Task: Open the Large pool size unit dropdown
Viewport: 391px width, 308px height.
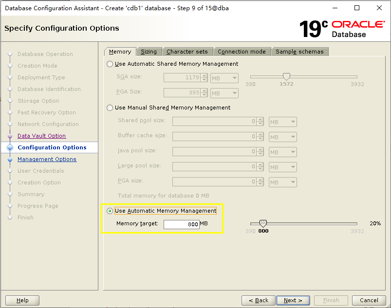Action: (283, 167)
